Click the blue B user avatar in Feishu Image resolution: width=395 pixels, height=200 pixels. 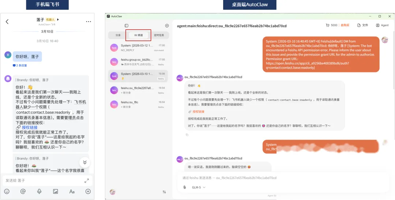coord(8,55)
